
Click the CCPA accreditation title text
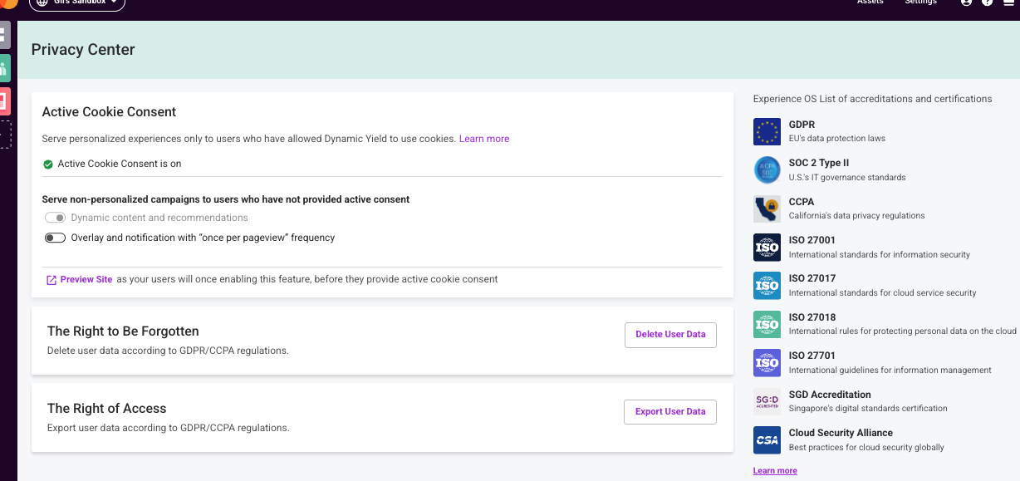click(802, 202)
